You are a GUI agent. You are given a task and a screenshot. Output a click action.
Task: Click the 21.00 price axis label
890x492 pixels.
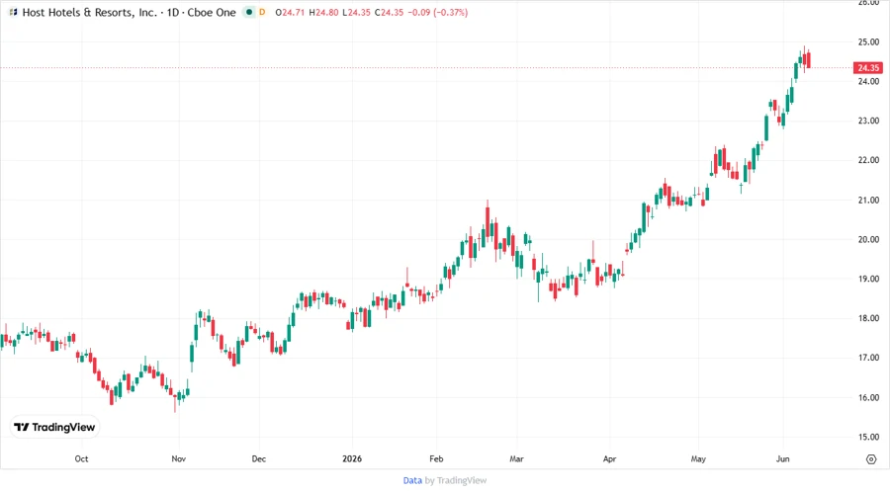tap(868, 201)
